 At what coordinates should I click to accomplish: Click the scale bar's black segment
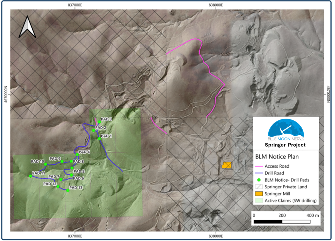click(x=268, y=222)
